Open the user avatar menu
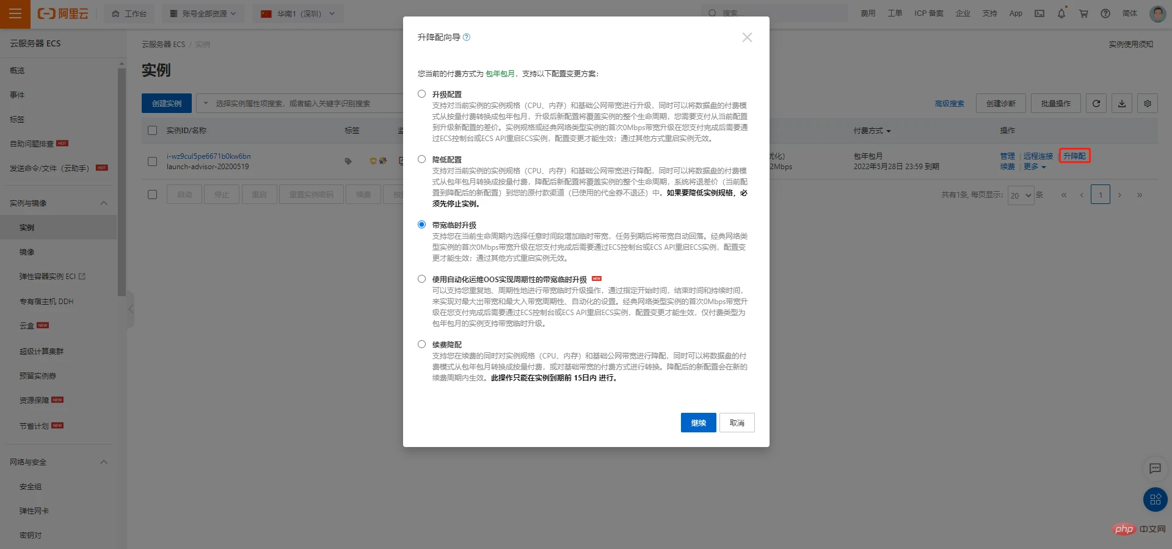The image size is (1172, 549). [x=1157, y=13]
